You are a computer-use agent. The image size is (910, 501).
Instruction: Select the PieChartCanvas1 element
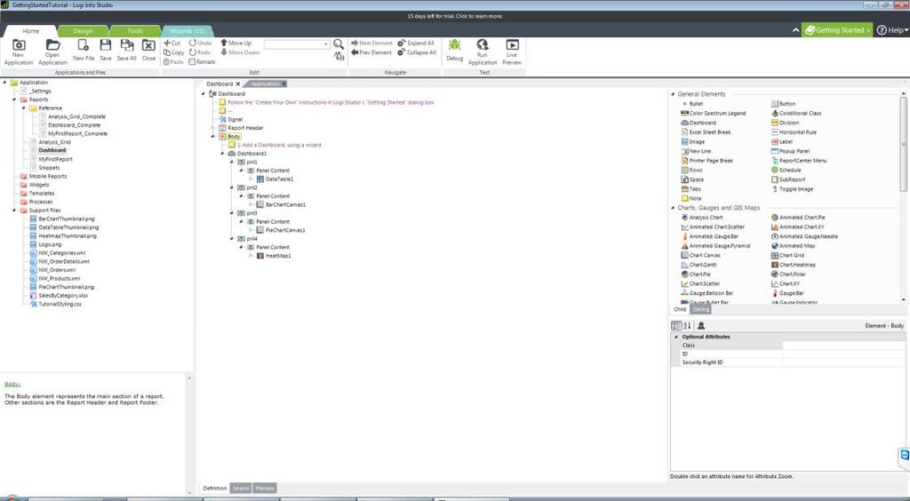tap(285, 230)
